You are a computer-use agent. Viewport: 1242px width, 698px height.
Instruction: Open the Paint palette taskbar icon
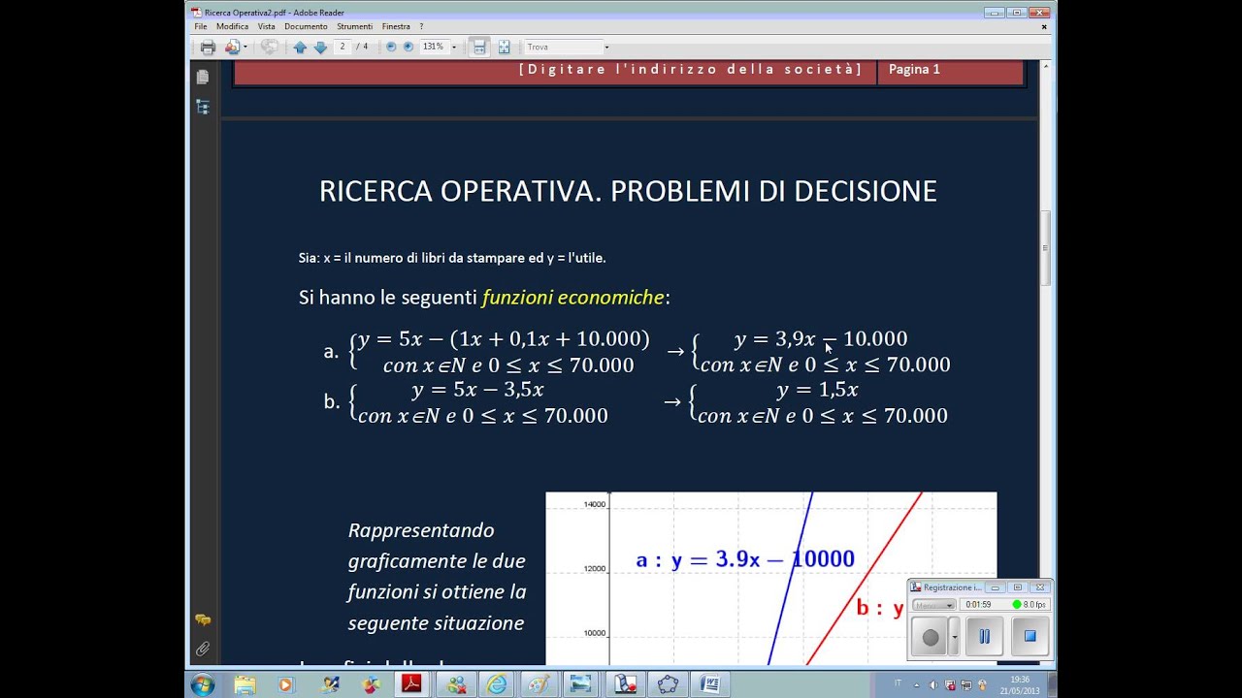[539, 684]
